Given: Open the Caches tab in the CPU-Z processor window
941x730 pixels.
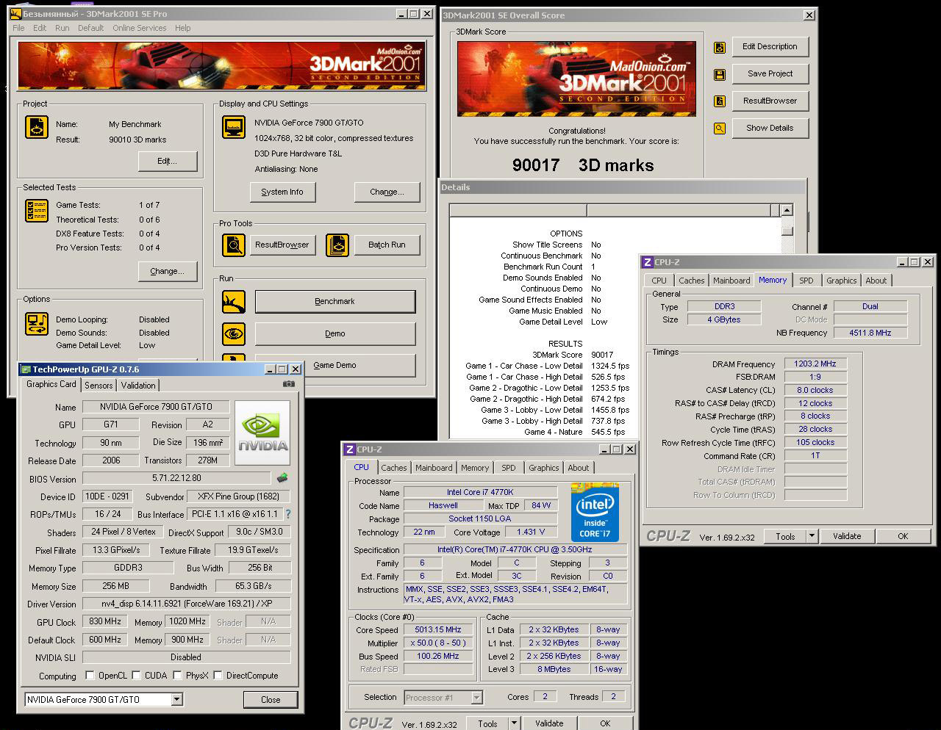Looking at the screenshot, I should pos(394,468).
